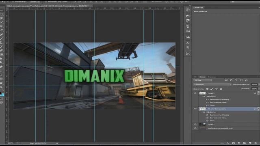This screenshot has width=260, height=146.
Task: Toggle Эффекты visibility under Слой 2
Action: click(x=204, y=97)
